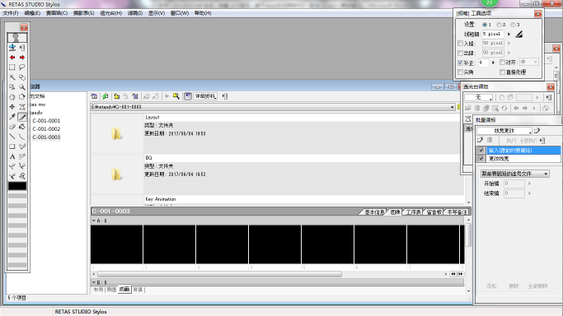
Task: Select the pencil drawing tool
Action: pos(22,117)
